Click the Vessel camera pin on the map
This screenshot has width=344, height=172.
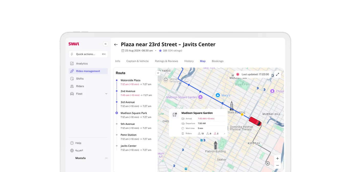166,80
